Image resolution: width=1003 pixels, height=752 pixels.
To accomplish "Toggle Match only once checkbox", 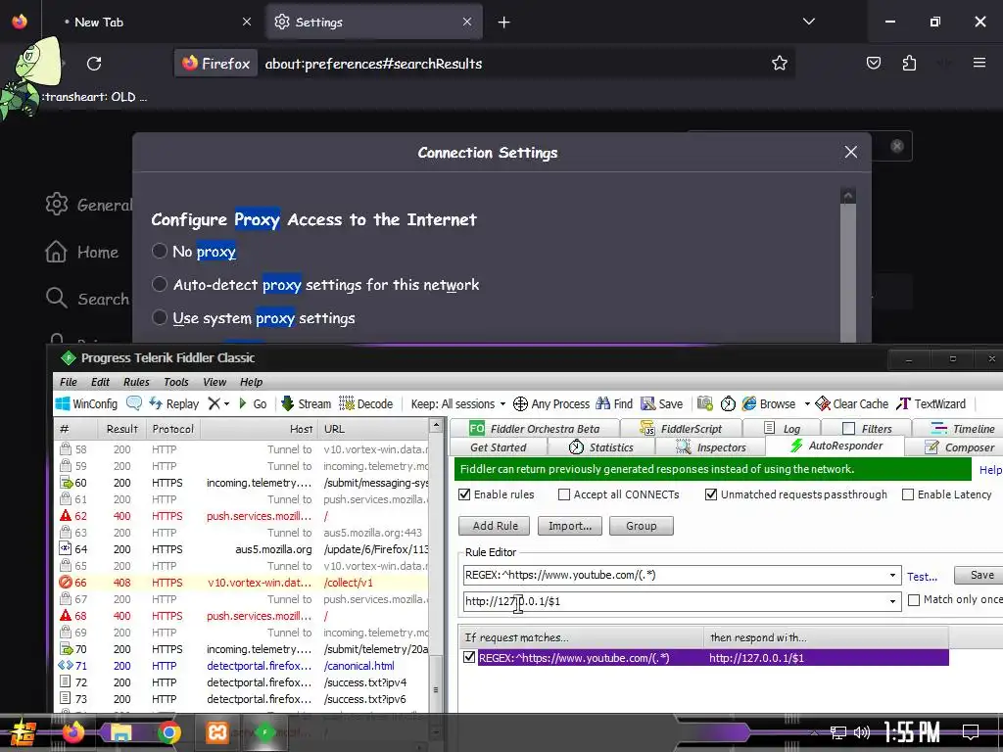I will pos(914,600).
